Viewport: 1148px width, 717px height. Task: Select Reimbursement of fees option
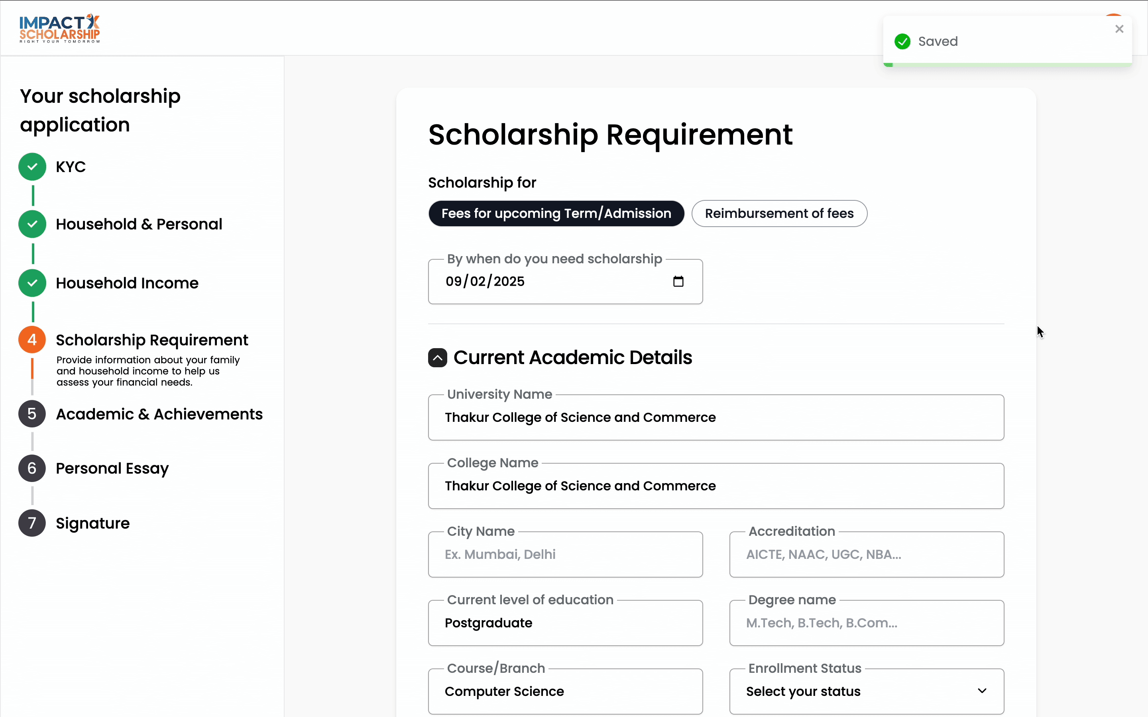click(x=779, y=214)
